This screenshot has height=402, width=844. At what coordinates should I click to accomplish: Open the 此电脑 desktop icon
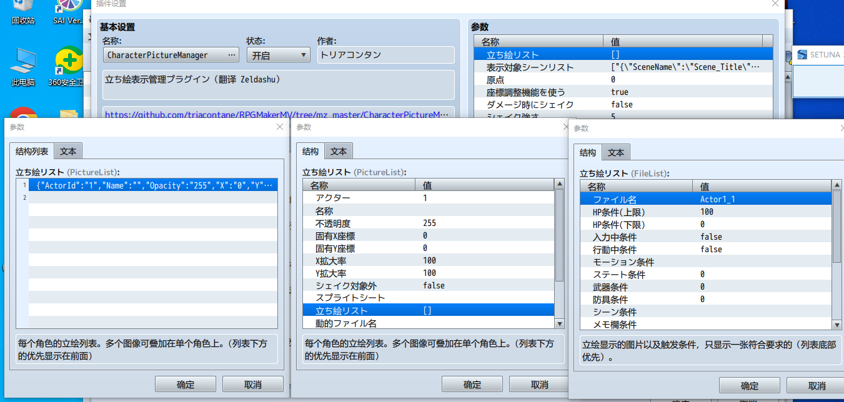tap(23, 67)
